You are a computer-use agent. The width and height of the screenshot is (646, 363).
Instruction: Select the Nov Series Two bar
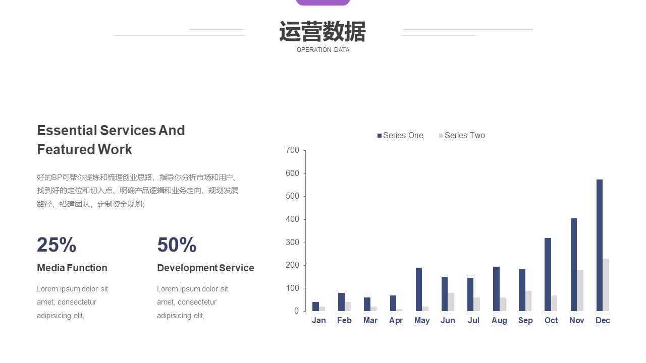pos(580,291)
